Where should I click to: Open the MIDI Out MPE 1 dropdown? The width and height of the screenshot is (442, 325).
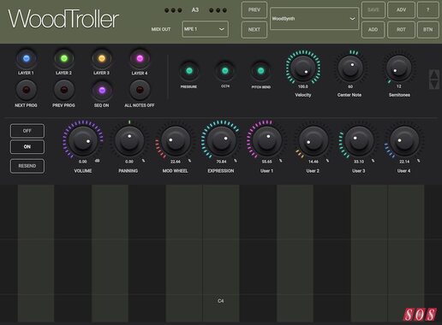(x=205, y=29)
